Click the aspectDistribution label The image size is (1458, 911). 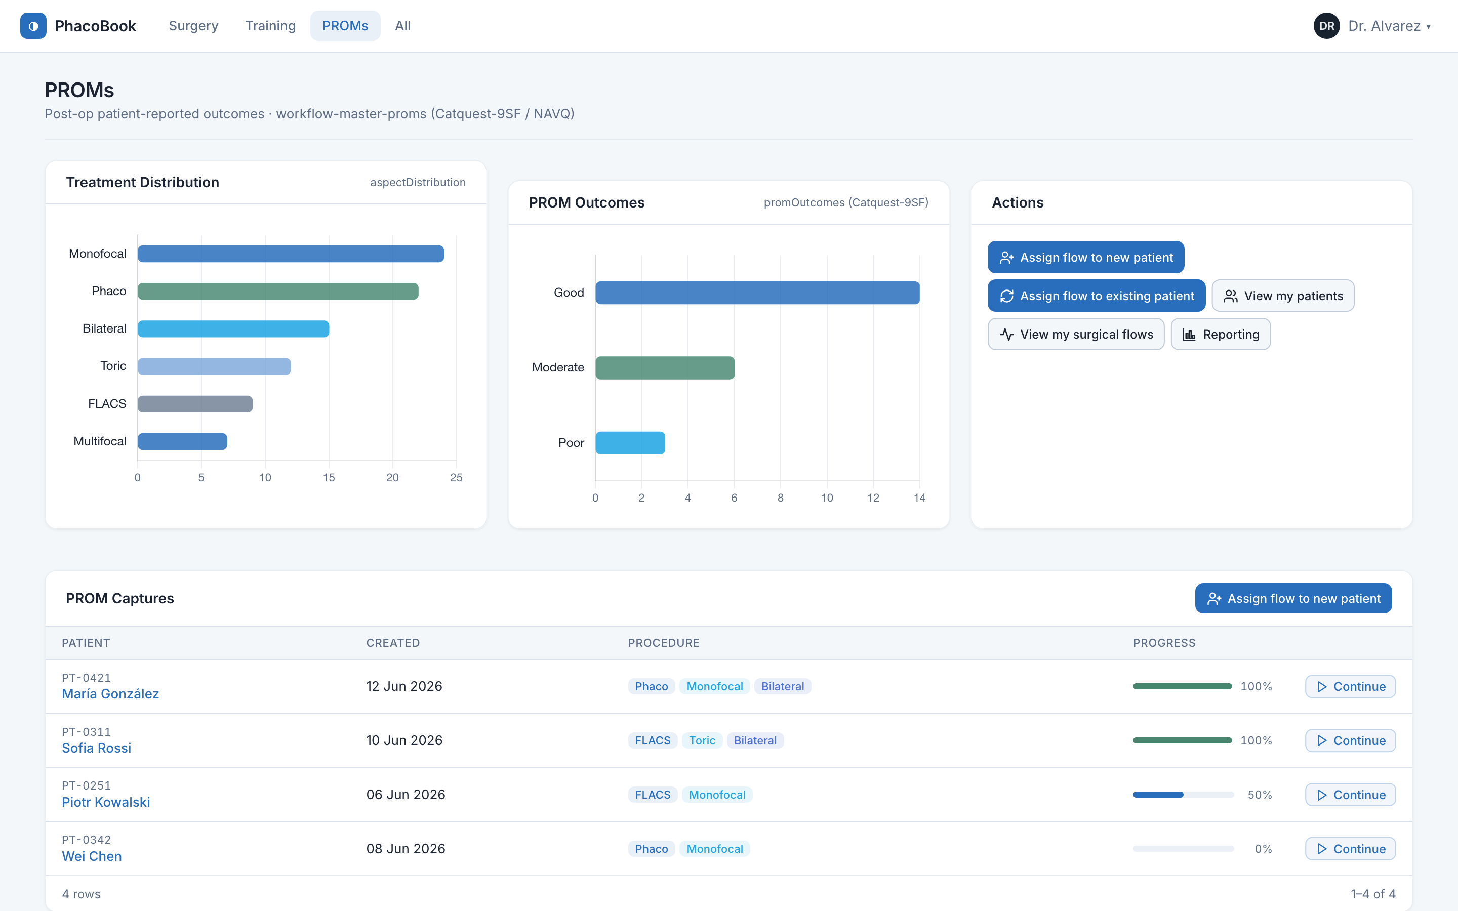point(418,183)
